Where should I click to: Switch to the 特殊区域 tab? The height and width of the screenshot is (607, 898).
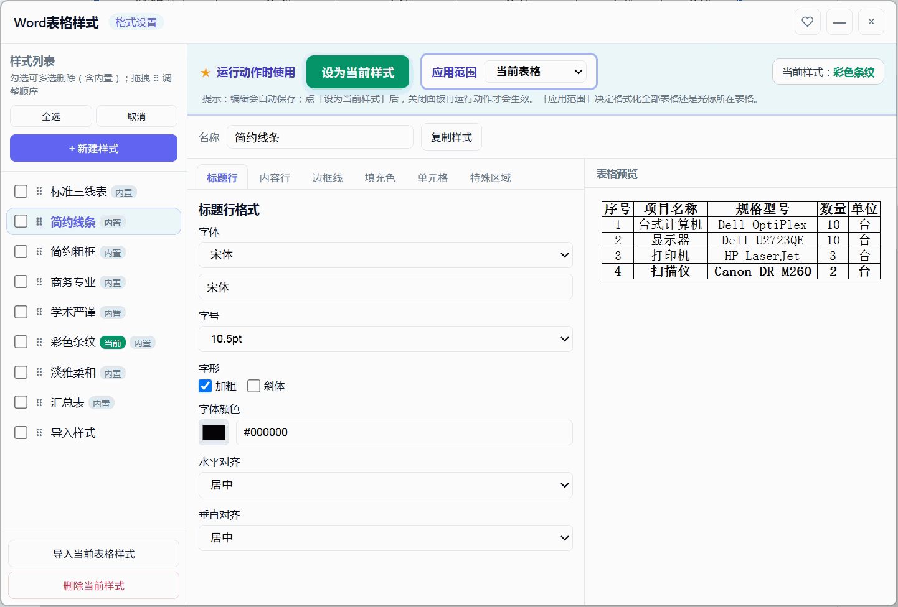[490, 178]
